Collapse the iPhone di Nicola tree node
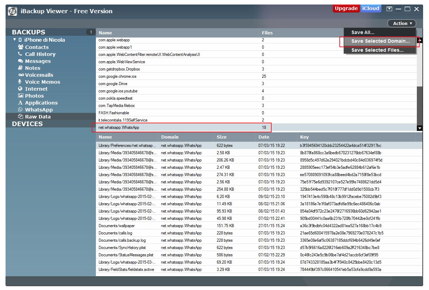This screenshot has width=429, height=290. click(15, 40)
